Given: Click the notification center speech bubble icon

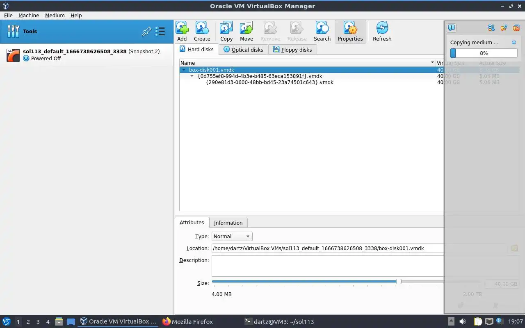Looking at the screenshot, I should 451,28.
